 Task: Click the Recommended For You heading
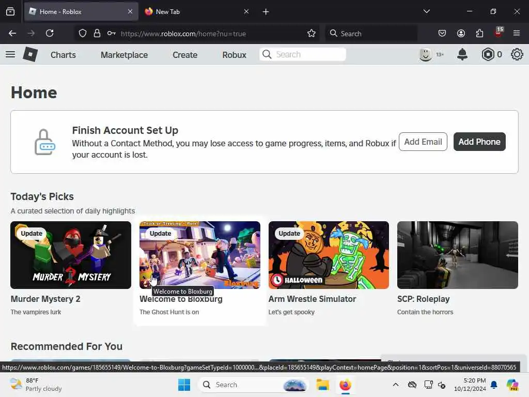(67, 346)
